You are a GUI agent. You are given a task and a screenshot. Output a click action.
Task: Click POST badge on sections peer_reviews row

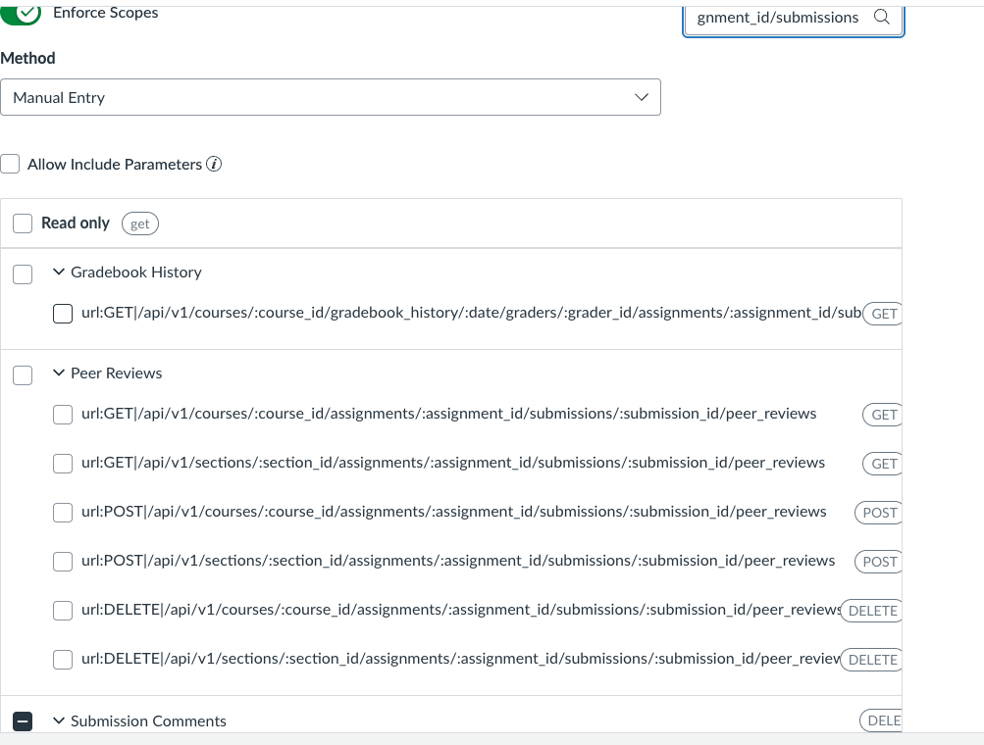coord(879,562)
